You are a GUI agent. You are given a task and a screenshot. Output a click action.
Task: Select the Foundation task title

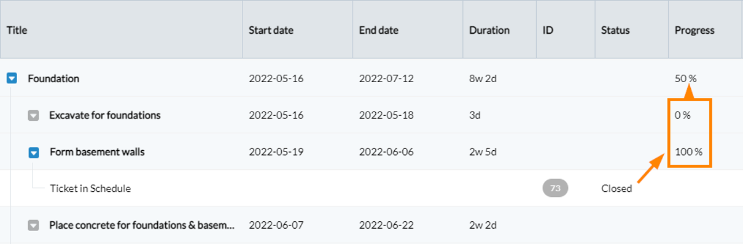coord(53,78)
